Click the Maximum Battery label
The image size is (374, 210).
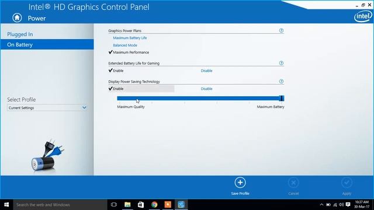[271, 107]
